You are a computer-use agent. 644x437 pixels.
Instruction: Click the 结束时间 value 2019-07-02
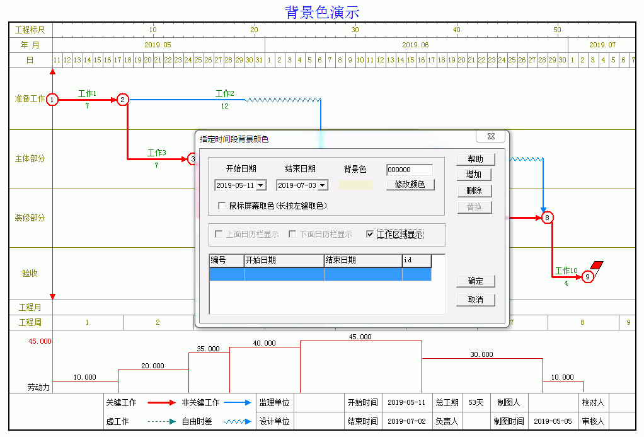click(x=406, y=421)
